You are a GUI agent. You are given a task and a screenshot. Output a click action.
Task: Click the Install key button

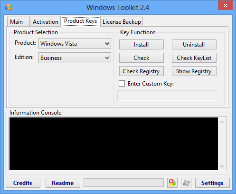142,45
